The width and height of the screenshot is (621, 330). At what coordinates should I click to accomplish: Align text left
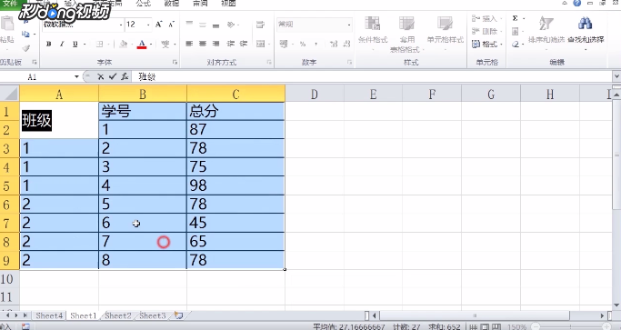pos(189,44)
